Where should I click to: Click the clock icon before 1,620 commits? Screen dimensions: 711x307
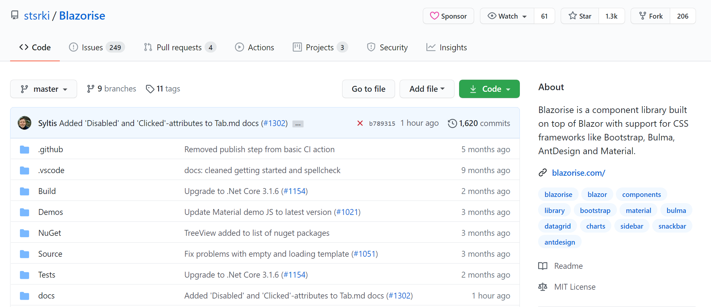(452, 123)
